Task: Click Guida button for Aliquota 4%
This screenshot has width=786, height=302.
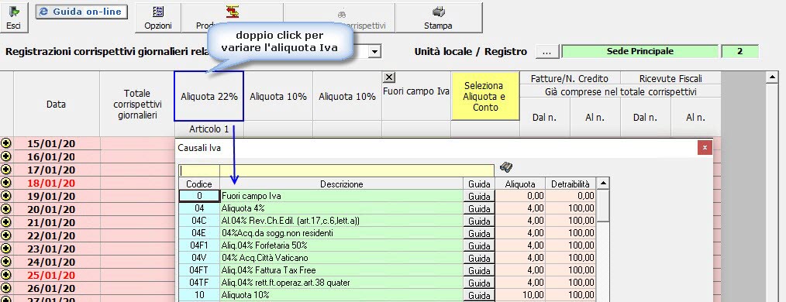Action: (479, 209)
